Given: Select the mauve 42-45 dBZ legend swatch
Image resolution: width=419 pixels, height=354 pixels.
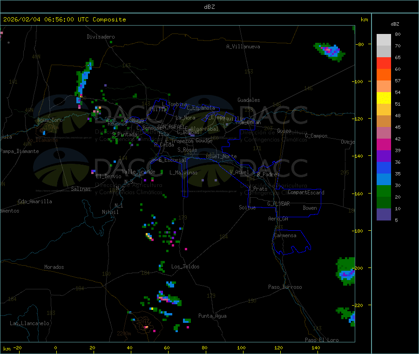Looking at the screenshot, I should coord(384,133).
